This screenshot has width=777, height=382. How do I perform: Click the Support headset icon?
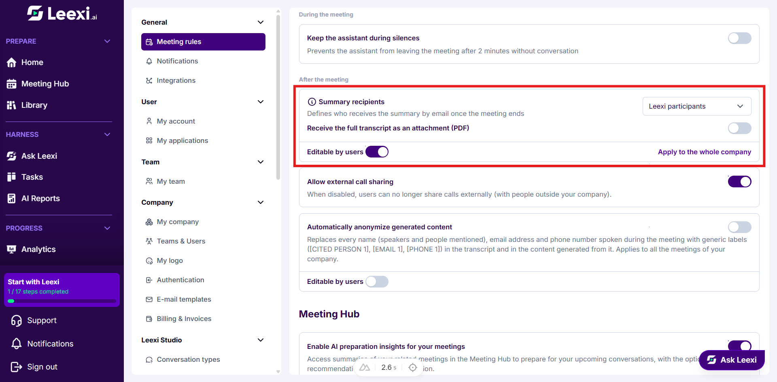click(17, 321)
